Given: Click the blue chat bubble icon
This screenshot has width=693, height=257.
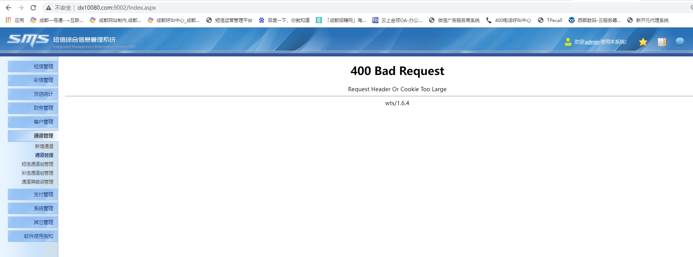Looking at the screenshot, I should coord(680,41).
